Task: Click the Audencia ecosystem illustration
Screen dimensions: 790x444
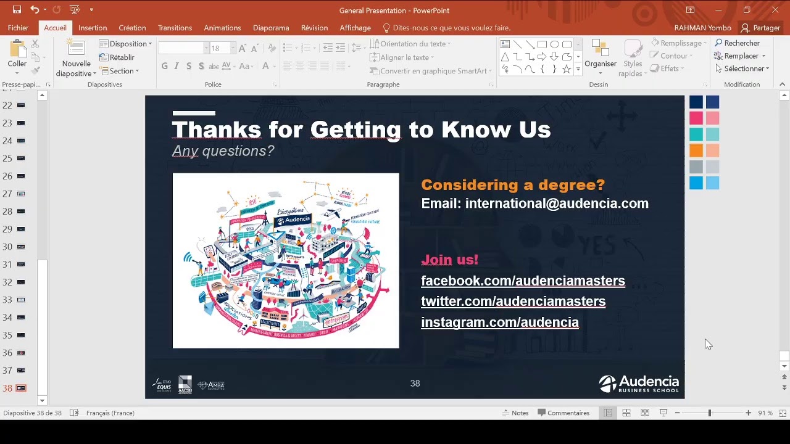Action: pos(286,261)
